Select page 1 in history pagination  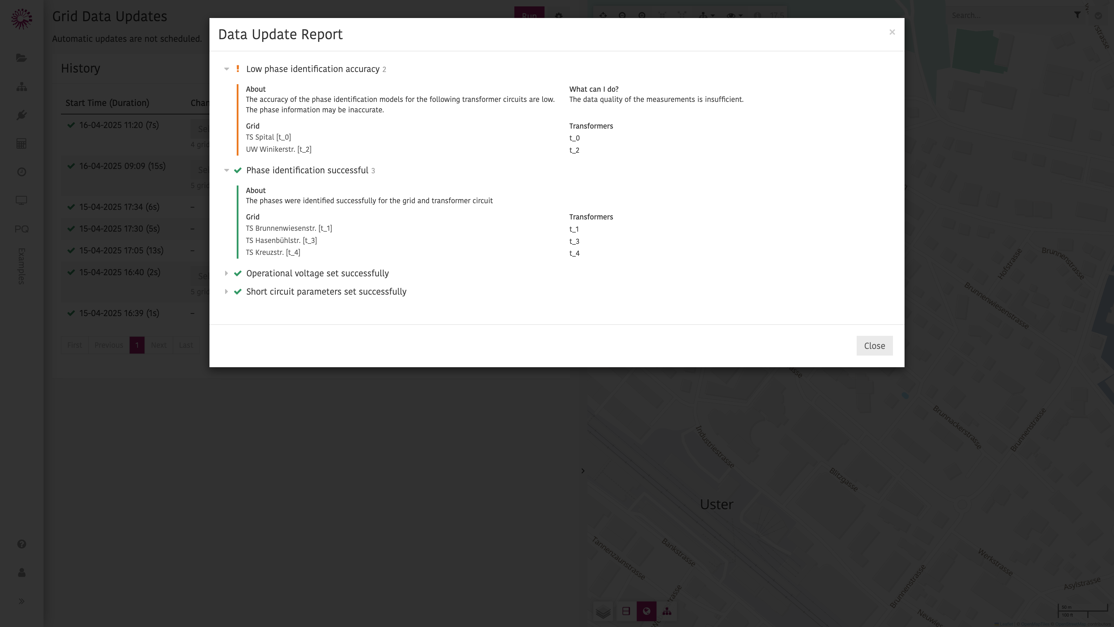click(137, 345)
